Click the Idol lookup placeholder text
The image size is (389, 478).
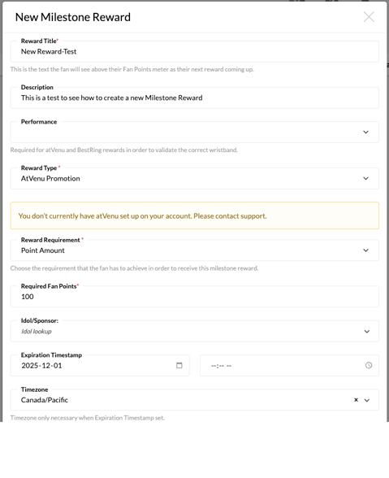[x=37, y=332]
